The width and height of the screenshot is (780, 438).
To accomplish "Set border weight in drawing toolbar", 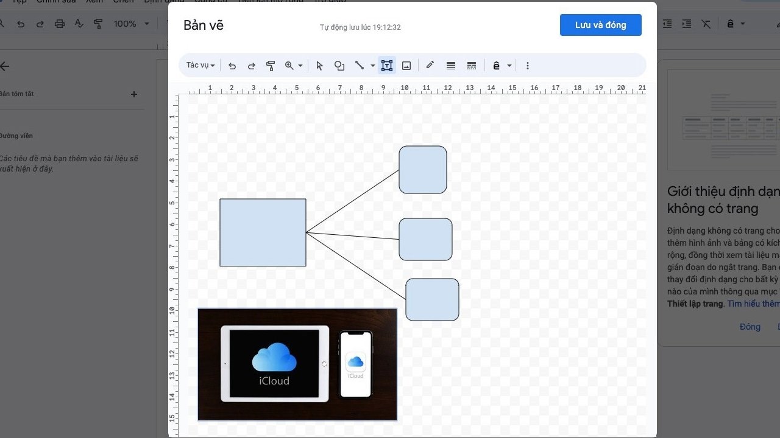I will click(x=451, y=66).
